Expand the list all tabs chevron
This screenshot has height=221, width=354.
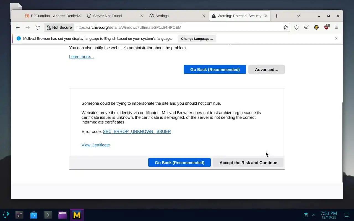(x=299, y=16)
